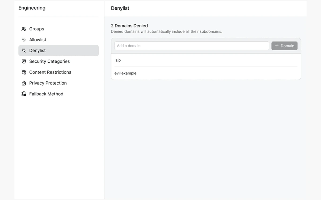Focus the Add a domain field
This screenshot has height=200, width=321.
coord(192,46)
